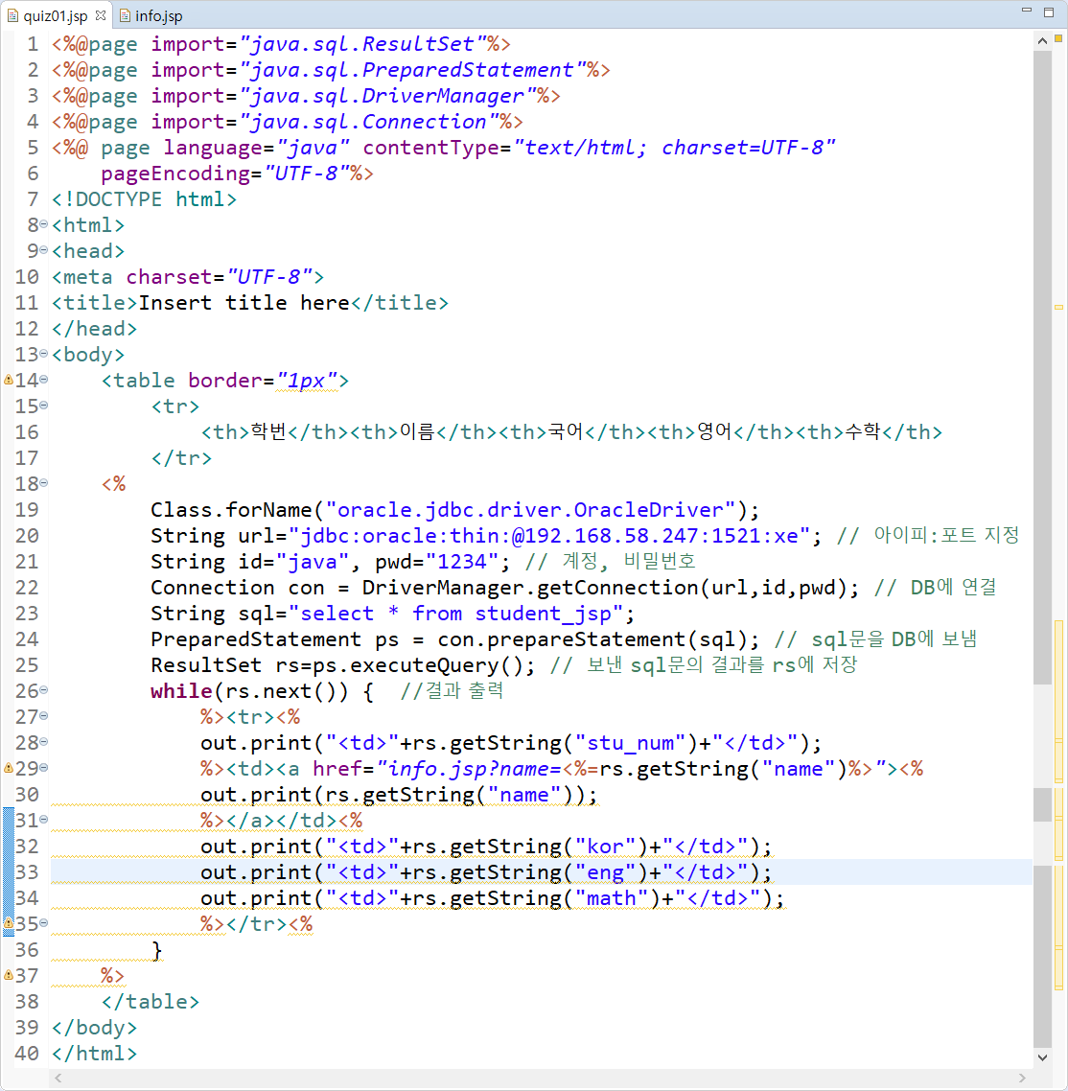Collapse the tr fold on line 15
Viewport: 1068px width, 1091px height.
[44, 405]
